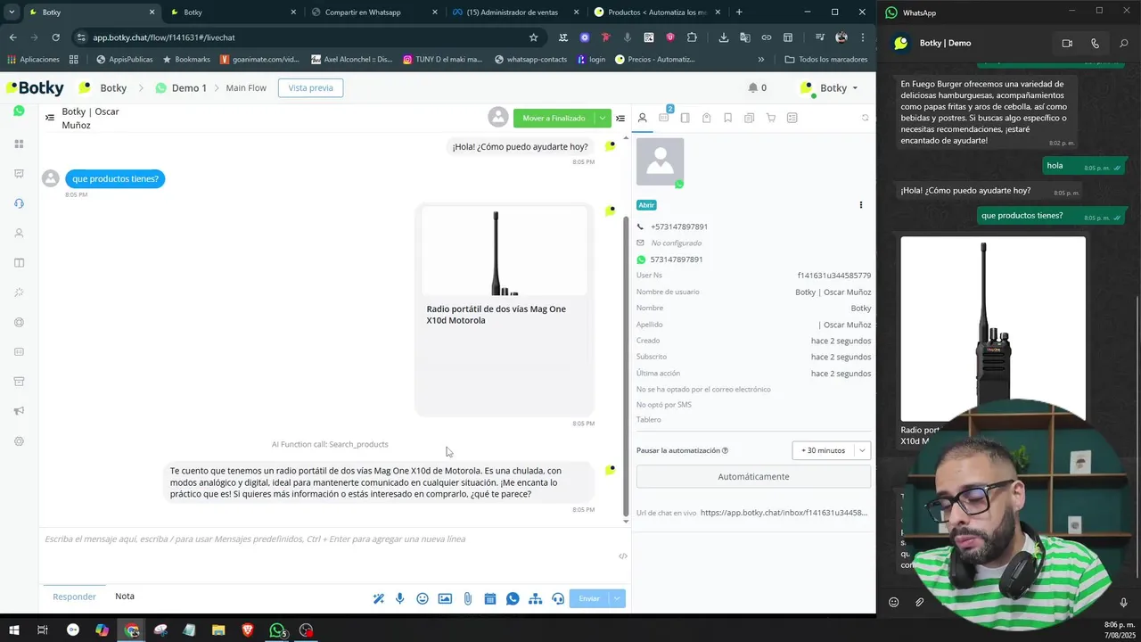Viewport: 1141px width, 642px height.
Task: Click the Enviar send button
Action: click(x=589, y=598)
